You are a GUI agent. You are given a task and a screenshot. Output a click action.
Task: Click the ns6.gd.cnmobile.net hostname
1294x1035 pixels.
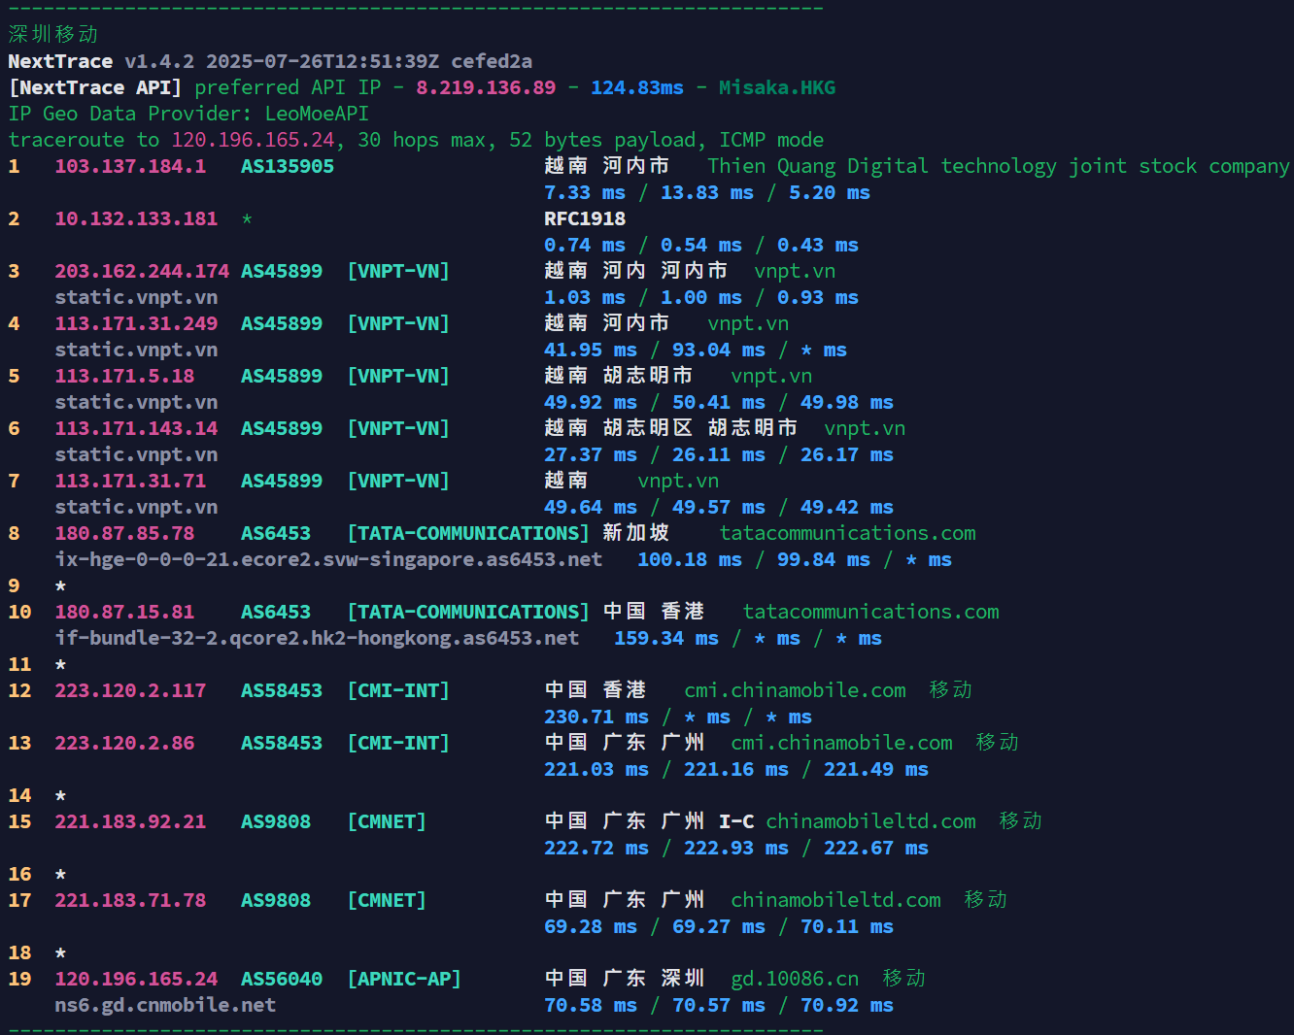pyautogui.click(x=165, y=1005)
